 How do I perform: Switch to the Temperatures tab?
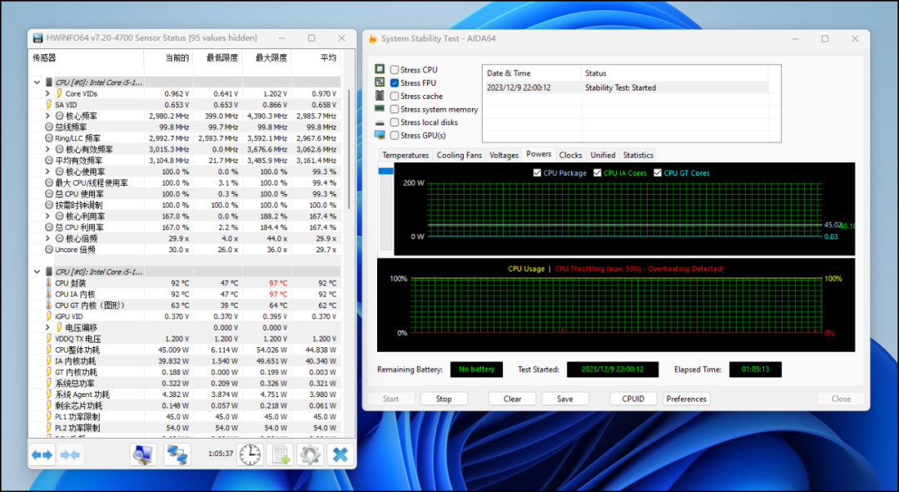click(x=405, y=156)
